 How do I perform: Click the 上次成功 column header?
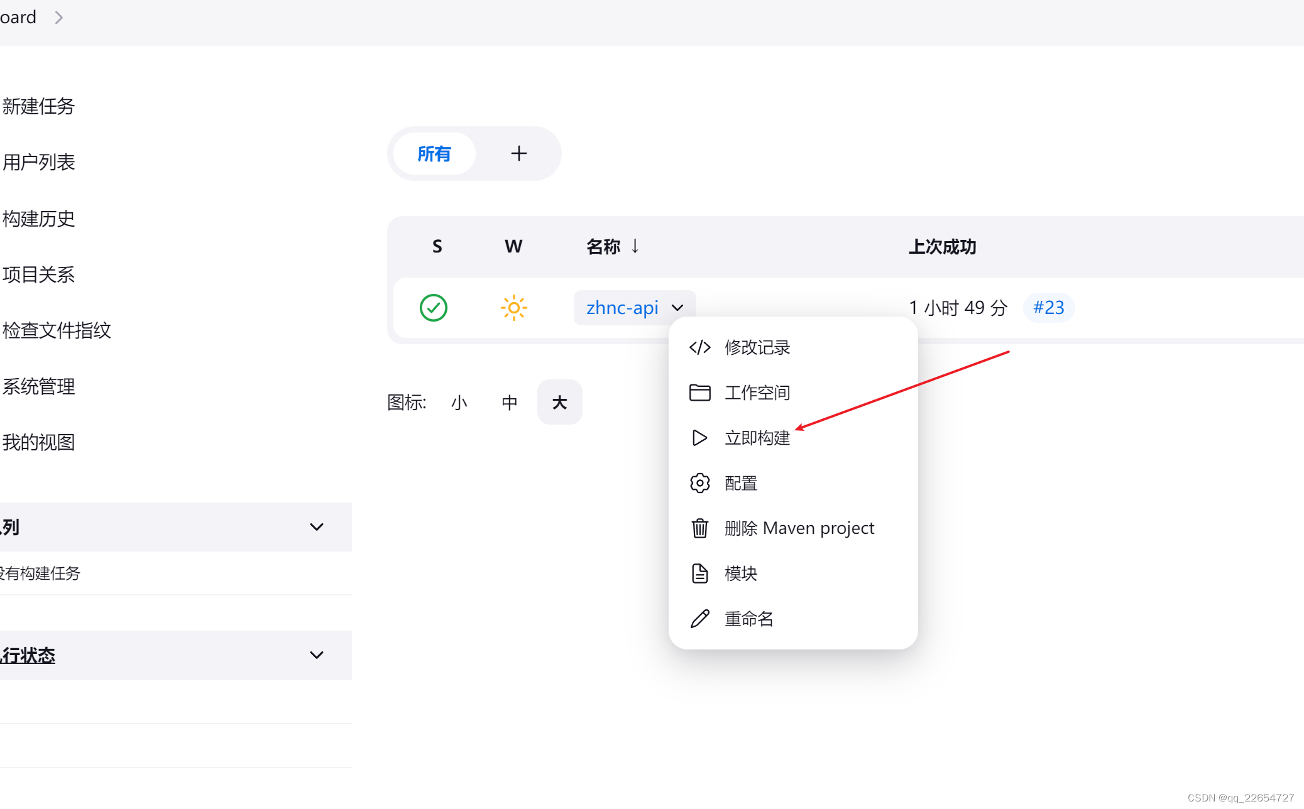click(x=943, y=246)
